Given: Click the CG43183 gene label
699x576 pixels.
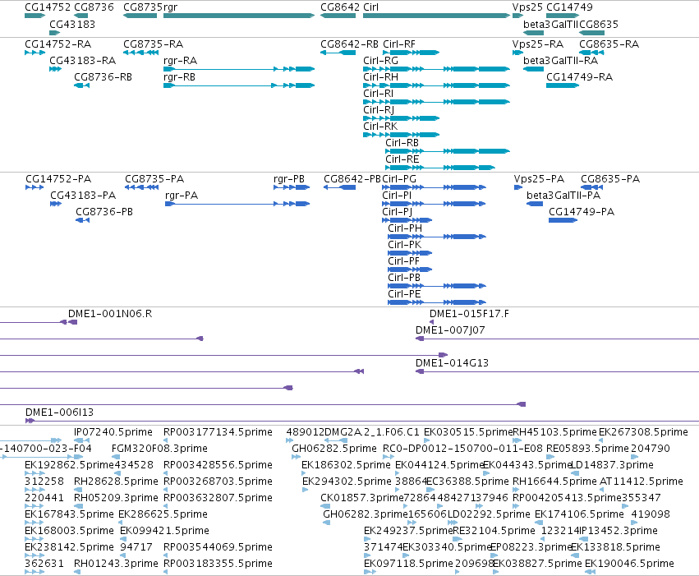Looking at the screenshot, I should [x=72, y=25].
